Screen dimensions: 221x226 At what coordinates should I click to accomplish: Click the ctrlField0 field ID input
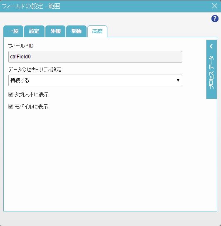[x=95, y=57]
